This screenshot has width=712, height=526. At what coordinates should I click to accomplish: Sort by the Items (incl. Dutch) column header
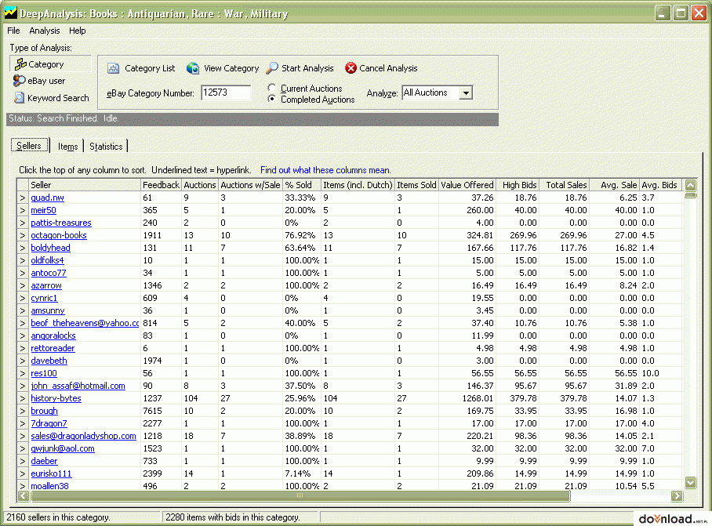pos(358,185)
